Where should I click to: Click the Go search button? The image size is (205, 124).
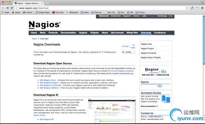pyautogui.click(x=160, y=86)
